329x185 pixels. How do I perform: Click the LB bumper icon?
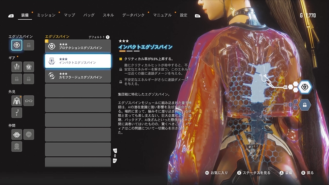11,16
